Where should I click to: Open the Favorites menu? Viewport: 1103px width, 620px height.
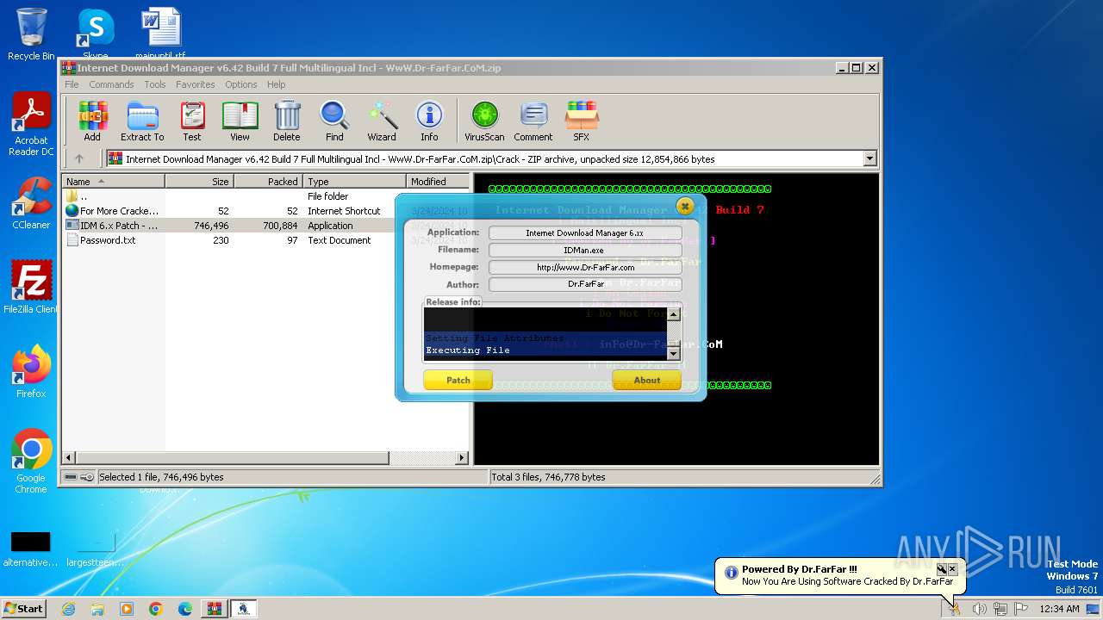[196, 84]
